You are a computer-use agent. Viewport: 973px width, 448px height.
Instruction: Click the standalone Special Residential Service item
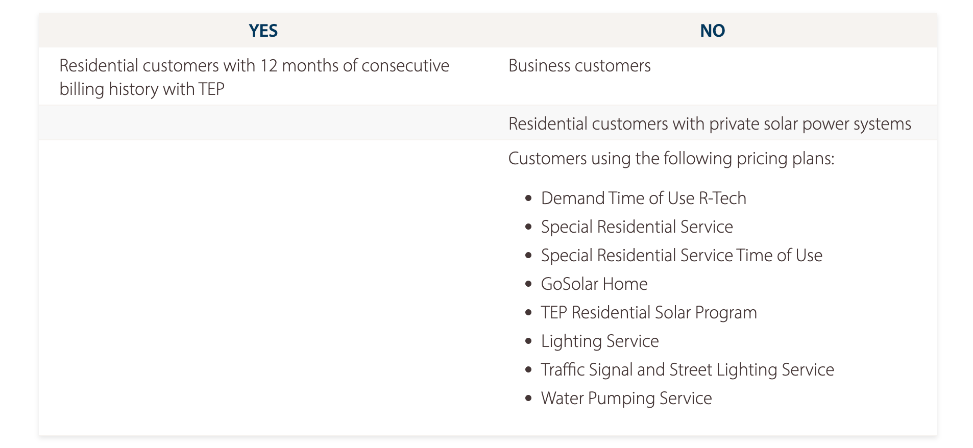(637, 227)
